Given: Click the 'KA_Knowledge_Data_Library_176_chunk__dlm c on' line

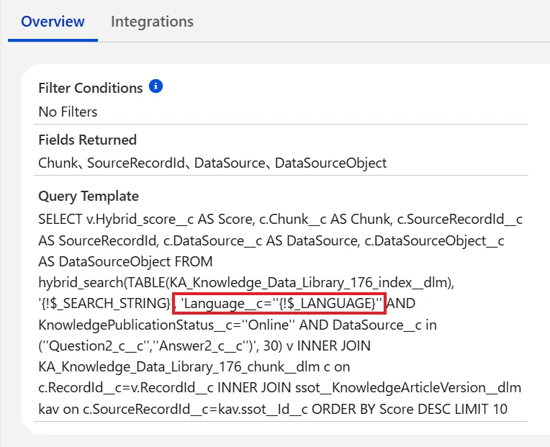Looking at the screenshot, I should (x=194, y=367).
